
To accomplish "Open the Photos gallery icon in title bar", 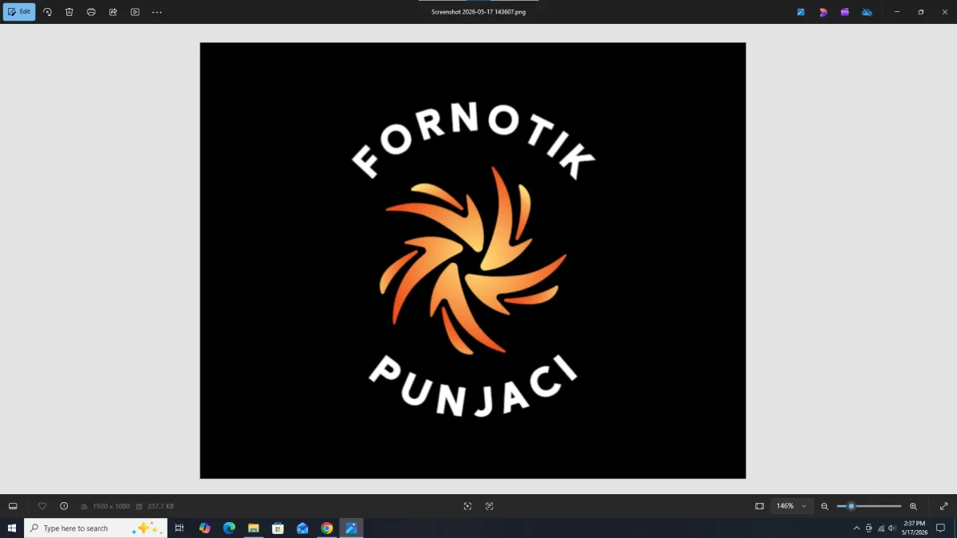I will pyautogui.click(x=801, y=12).
